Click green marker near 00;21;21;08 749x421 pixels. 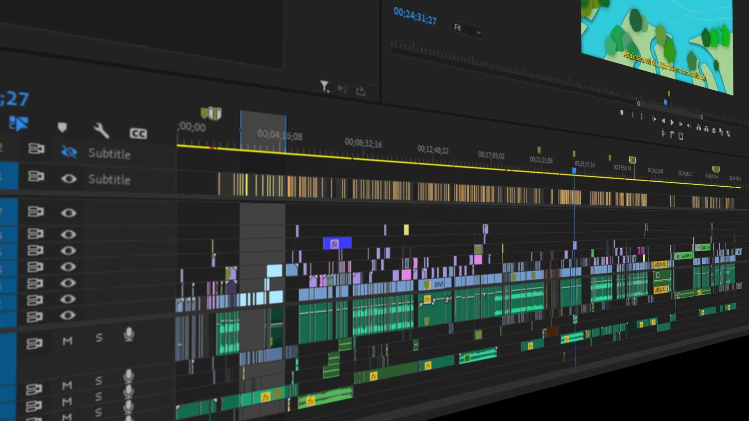[539, 150]
